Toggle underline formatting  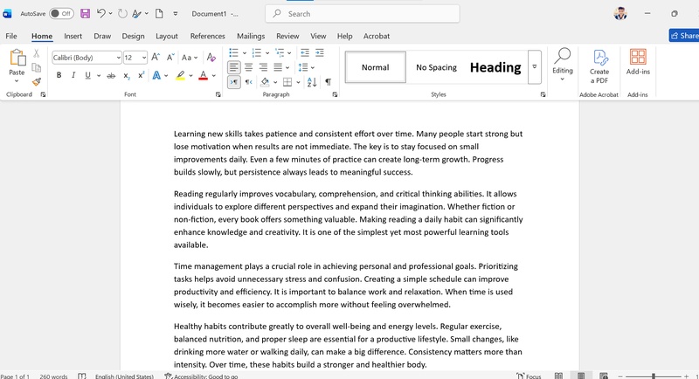(x=88, y=76)
